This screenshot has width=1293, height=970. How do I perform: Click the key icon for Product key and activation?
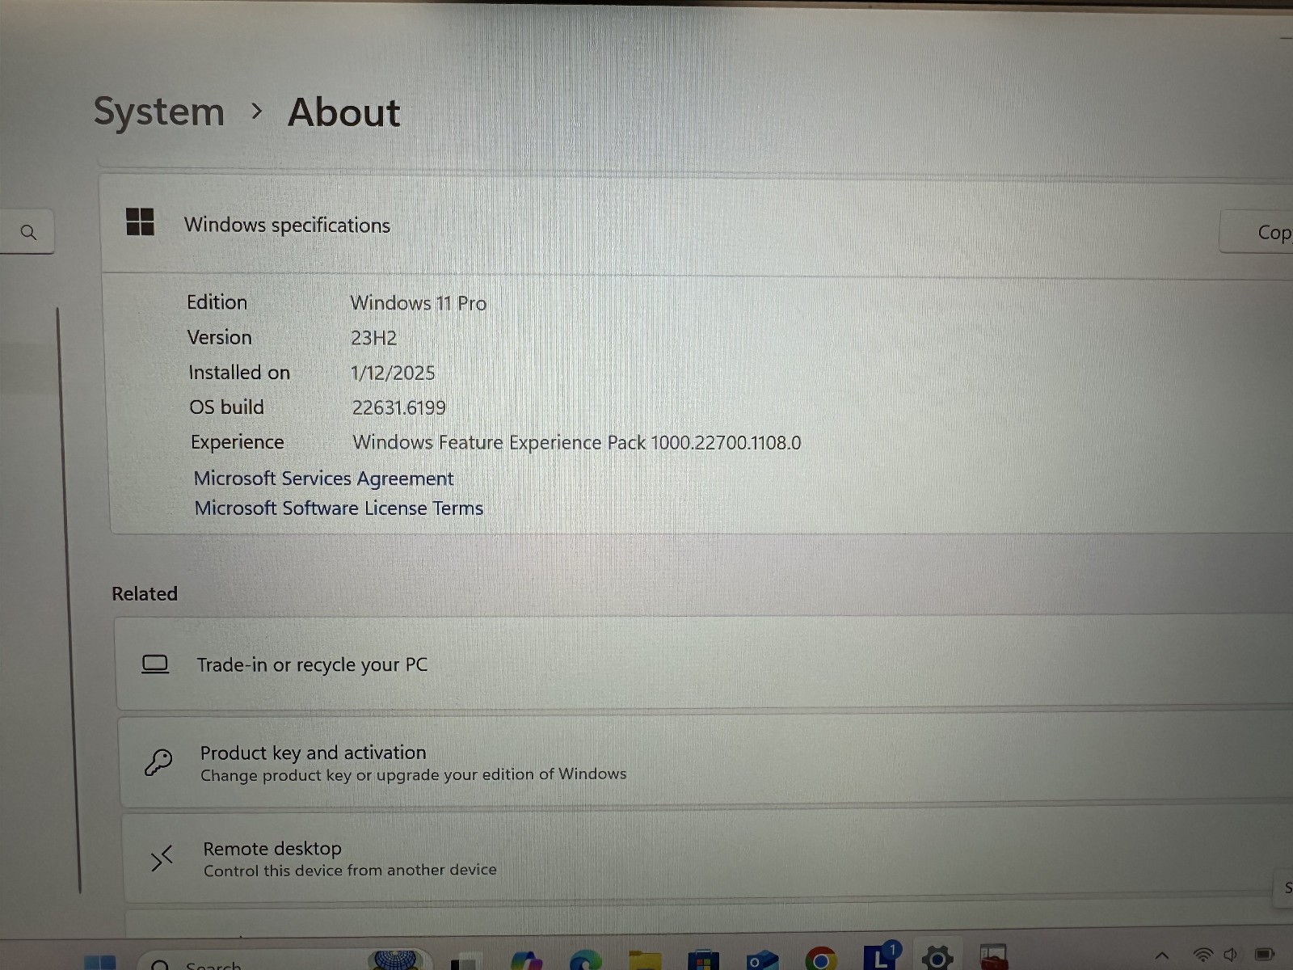(158, 761)
